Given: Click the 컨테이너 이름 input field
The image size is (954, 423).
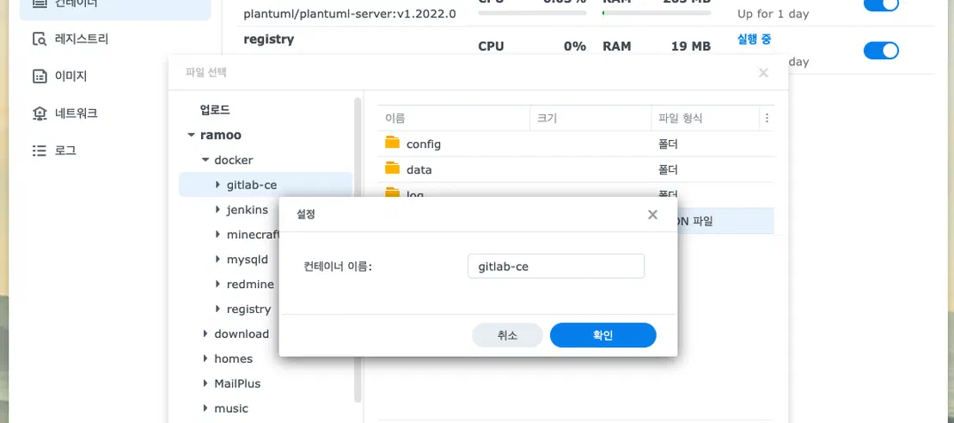Looking at the screenshot, I should click(556, 266).
